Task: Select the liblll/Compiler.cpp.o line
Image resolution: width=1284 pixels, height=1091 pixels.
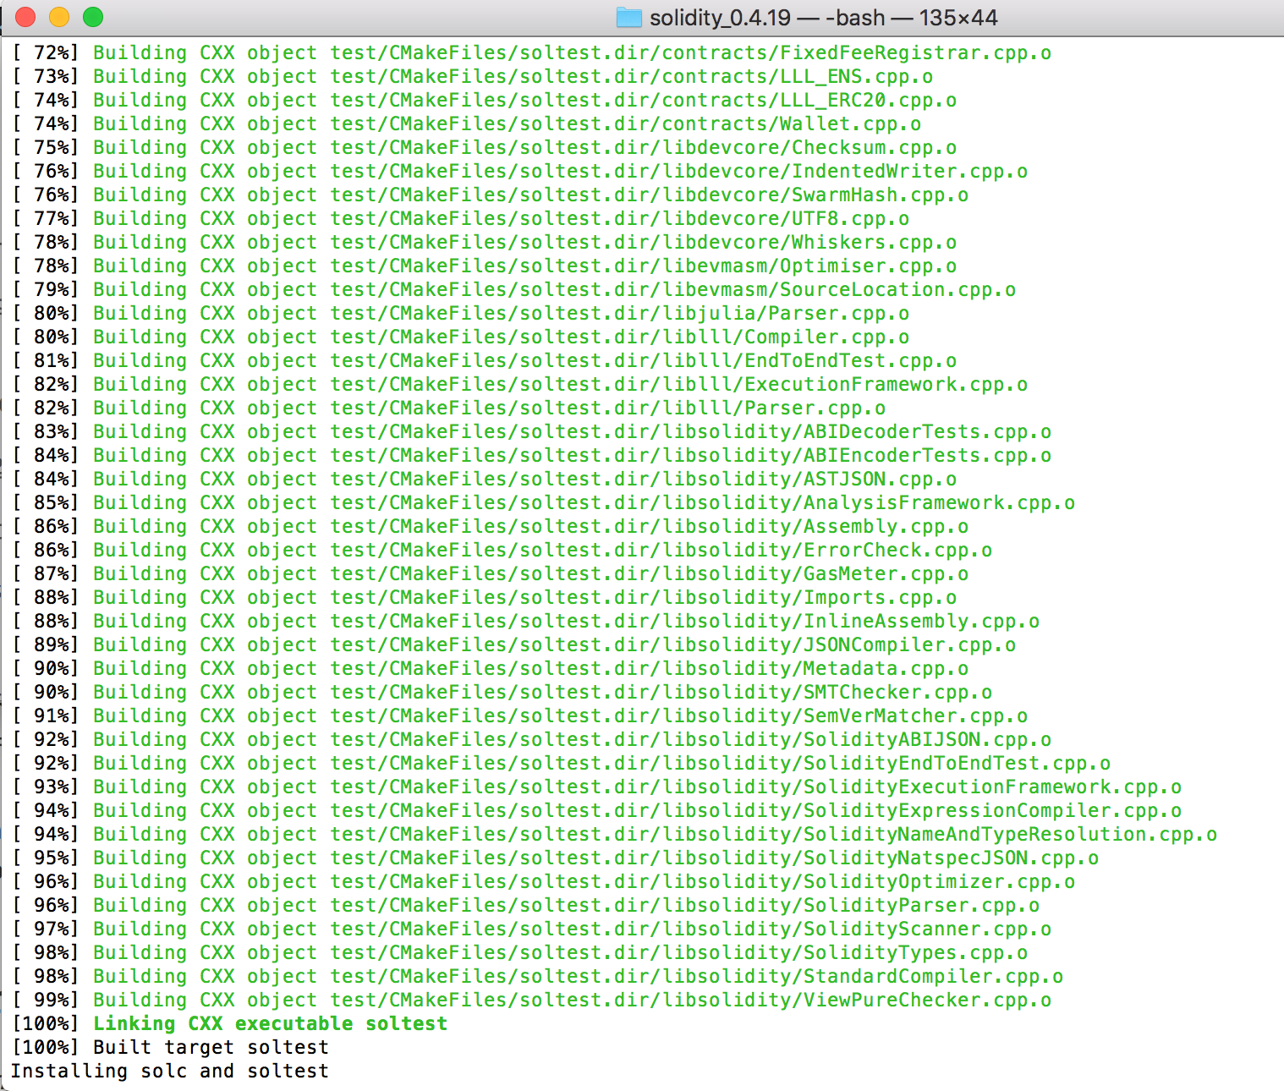Action: [460, 337]
